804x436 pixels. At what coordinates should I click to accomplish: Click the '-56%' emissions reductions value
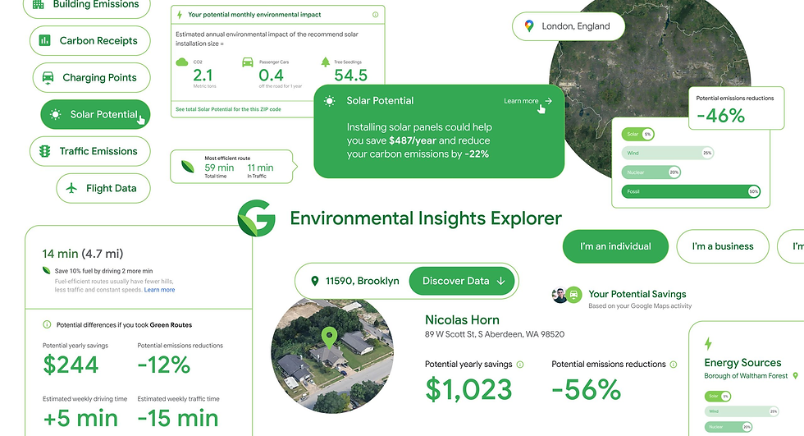point(587,389)
